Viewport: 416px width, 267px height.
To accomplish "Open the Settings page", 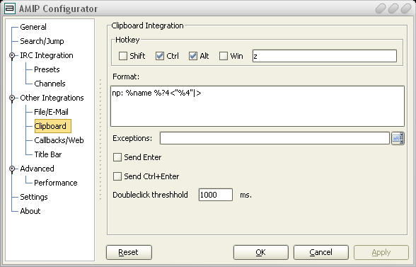I will 34,197.
